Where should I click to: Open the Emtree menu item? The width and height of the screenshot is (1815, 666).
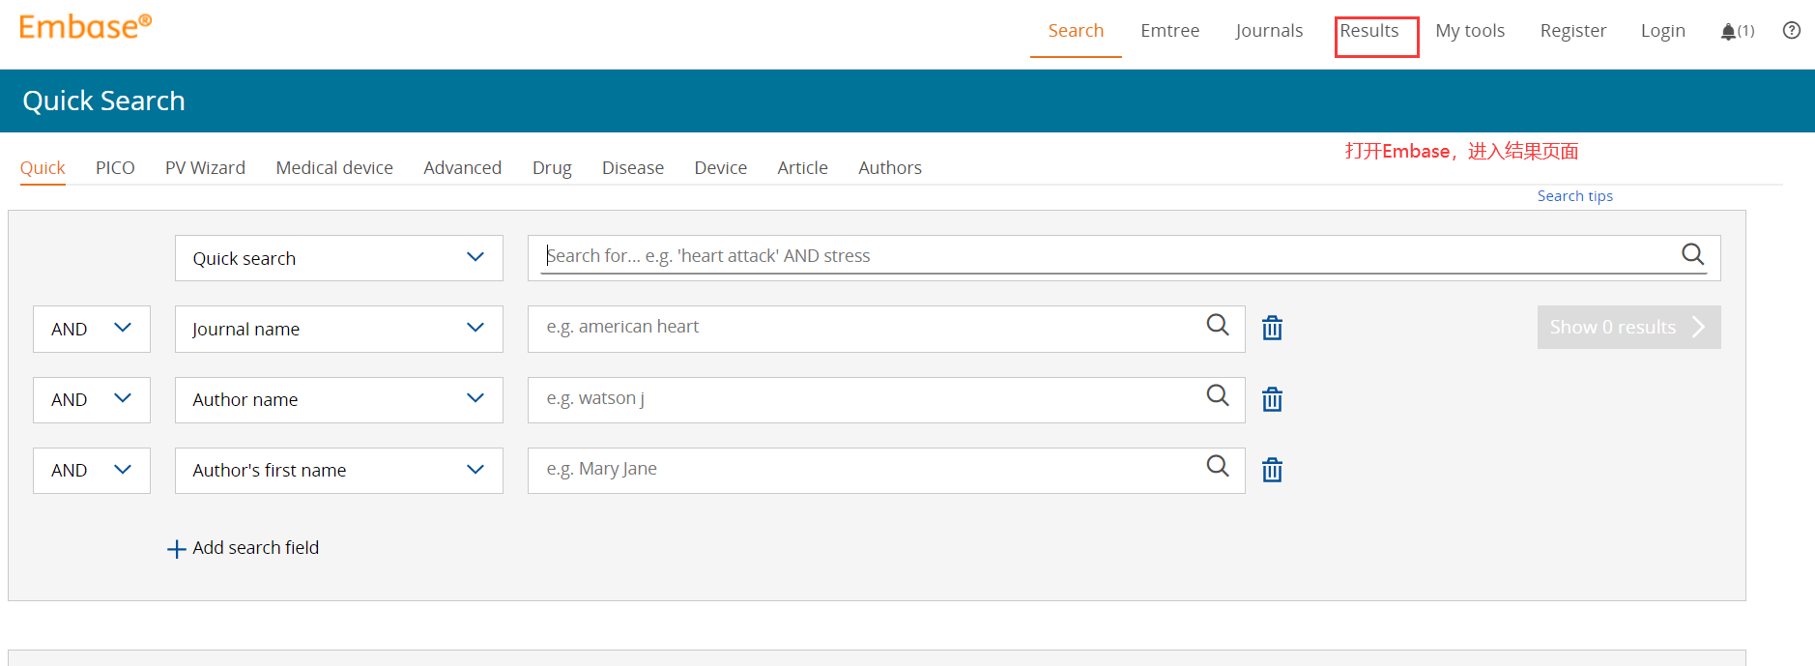1169,31
